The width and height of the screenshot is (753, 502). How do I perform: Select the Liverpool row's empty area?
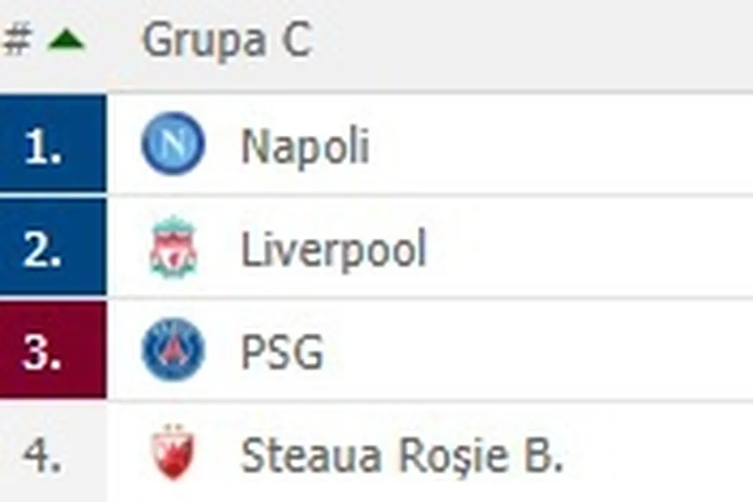588,249
